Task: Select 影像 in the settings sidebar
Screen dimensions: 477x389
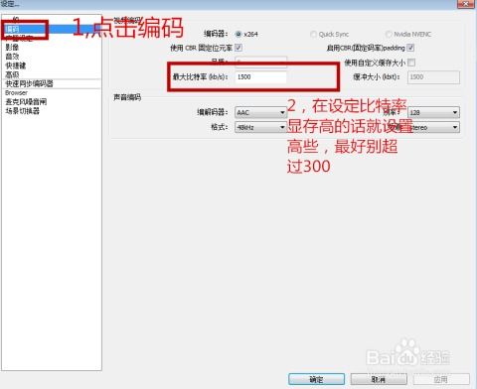Action: (x=12, y=48)
